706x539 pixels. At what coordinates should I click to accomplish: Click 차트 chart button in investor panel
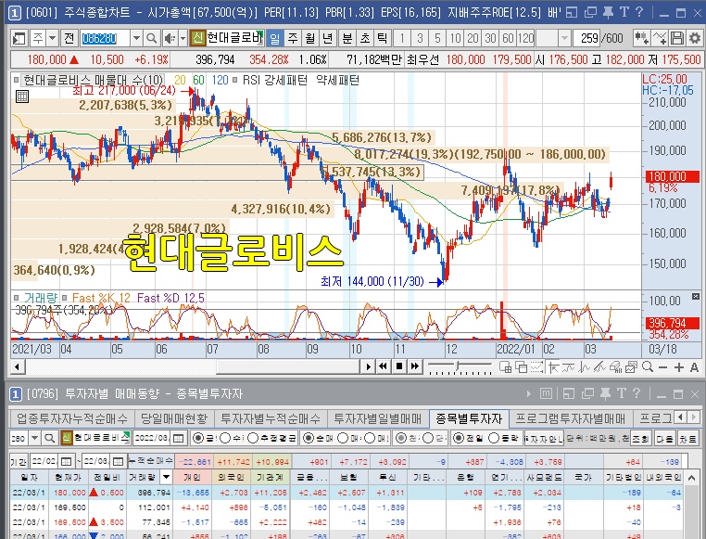pos(687,438)
